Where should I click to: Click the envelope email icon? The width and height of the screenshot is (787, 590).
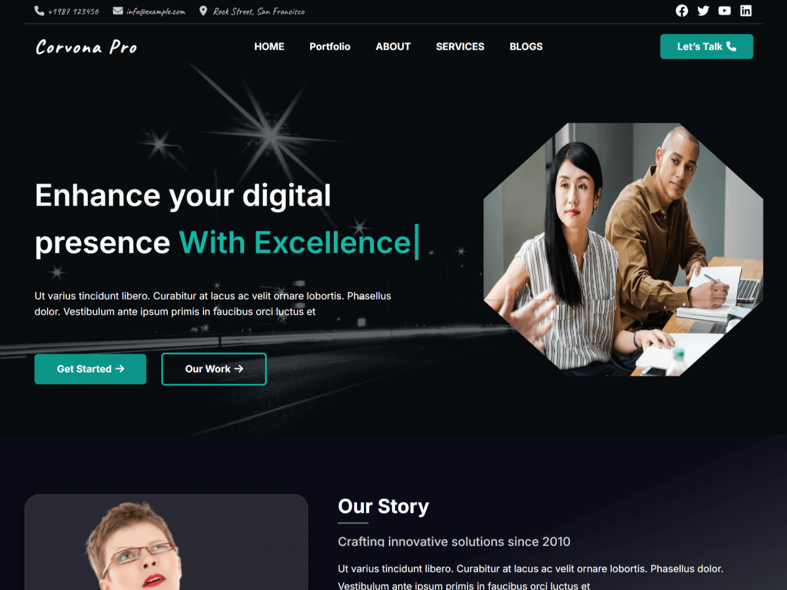tap(118, 11)
